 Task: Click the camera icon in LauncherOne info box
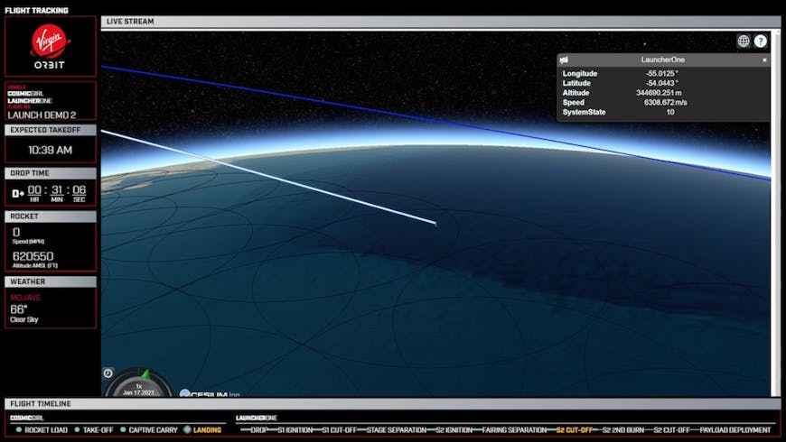564,60
